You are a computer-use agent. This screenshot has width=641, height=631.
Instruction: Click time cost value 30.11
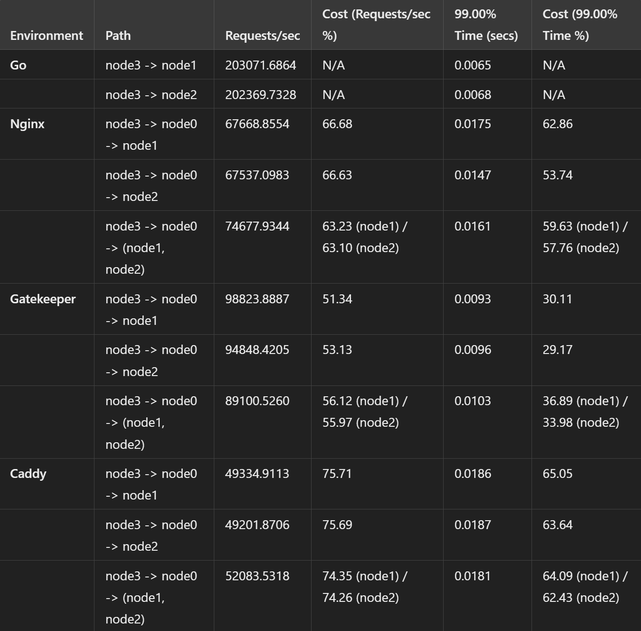click(558, 299)
